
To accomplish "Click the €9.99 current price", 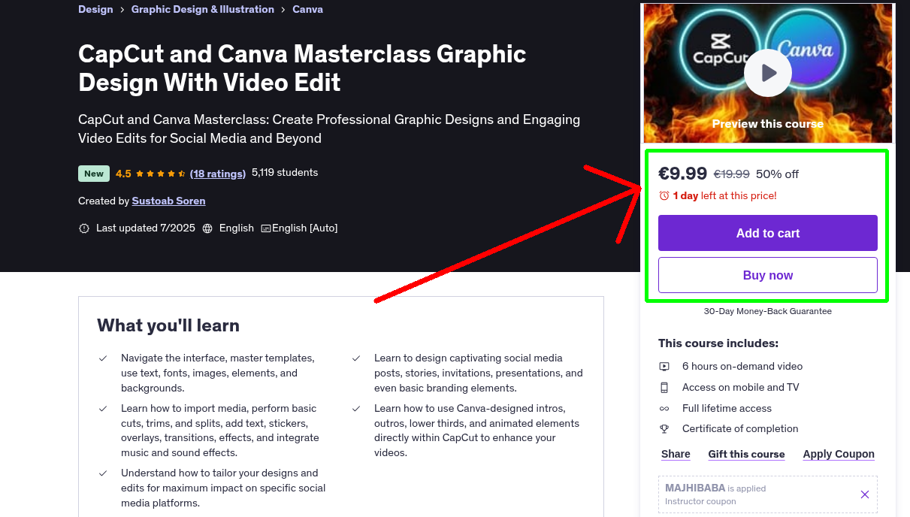I will point(683,174).
